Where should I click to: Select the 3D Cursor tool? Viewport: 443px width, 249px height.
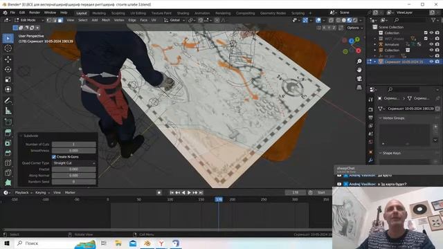pyautogui.click(x=8, y=48)
